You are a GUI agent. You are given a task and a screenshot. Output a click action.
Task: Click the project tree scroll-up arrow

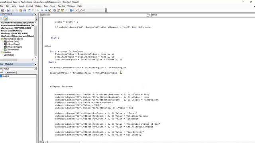tap(35, 23)
